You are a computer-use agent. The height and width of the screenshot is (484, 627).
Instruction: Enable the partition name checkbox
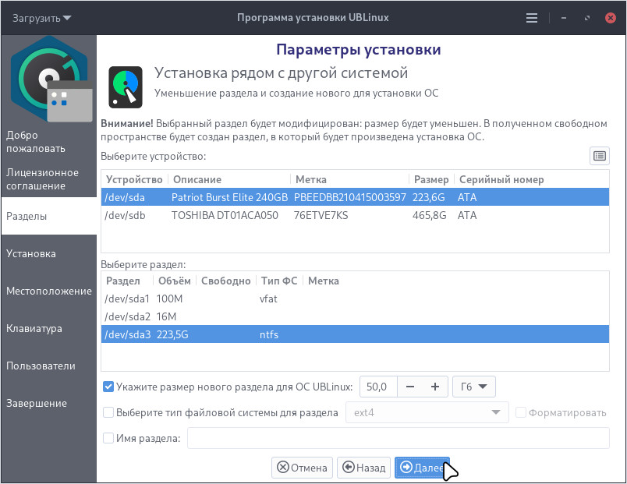(x=108, y=438)
